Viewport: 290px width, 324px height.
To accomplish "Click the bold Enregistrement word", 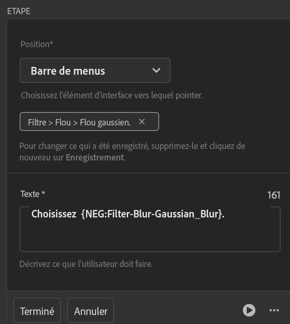I will 95,158.
